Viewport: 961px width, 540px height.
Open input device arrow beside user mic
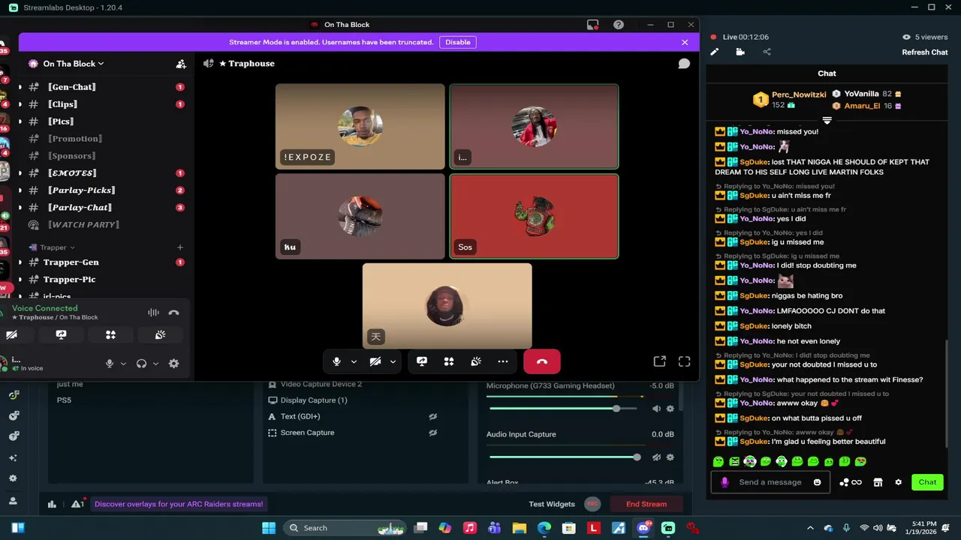pos(124,364)
